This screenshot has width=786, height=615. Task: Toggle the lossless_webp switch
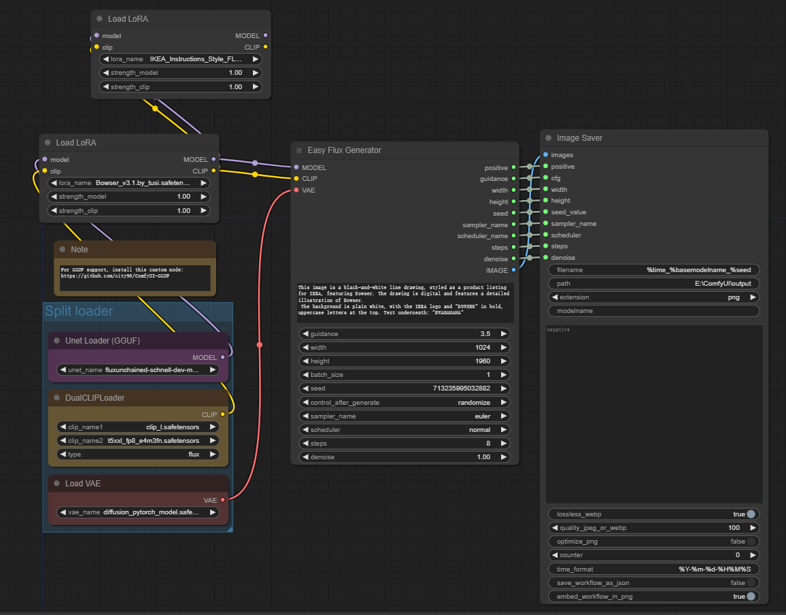[x=751, y=514]
